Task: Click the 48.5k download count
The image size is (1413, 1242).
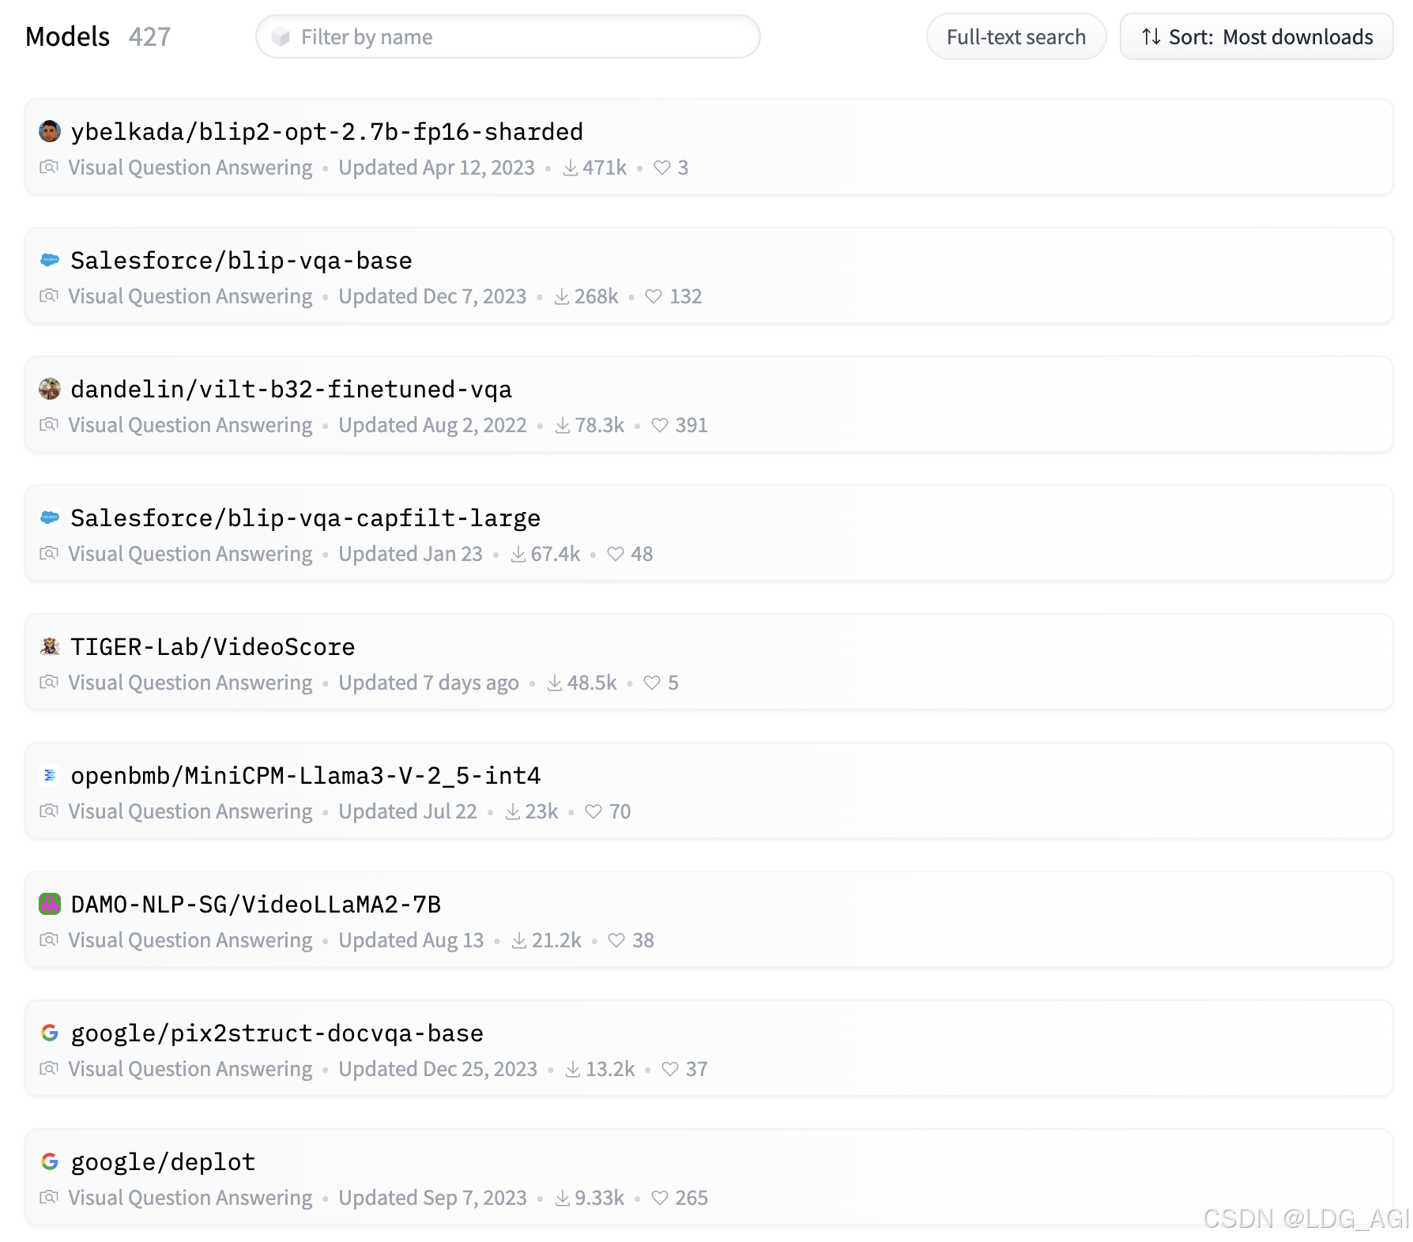Action: tap(592, 683)
